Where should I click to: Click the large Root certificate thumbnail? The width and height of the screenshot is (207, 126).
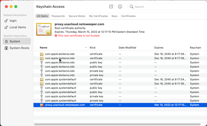(44, 29)
